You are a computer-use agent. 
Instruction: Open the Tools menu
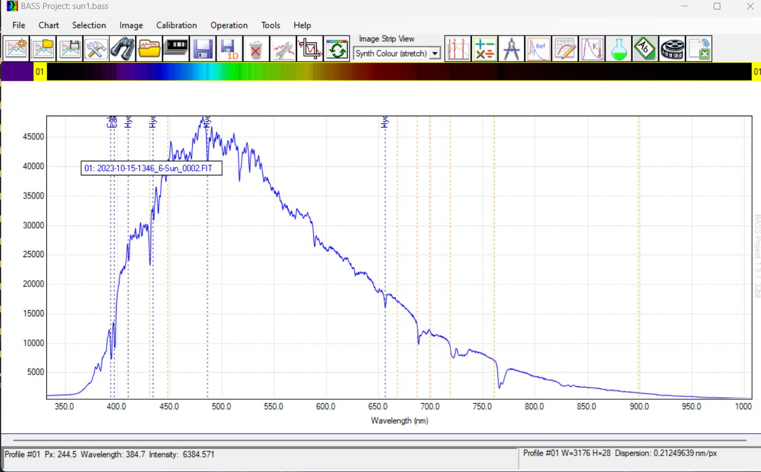point(271,25)
